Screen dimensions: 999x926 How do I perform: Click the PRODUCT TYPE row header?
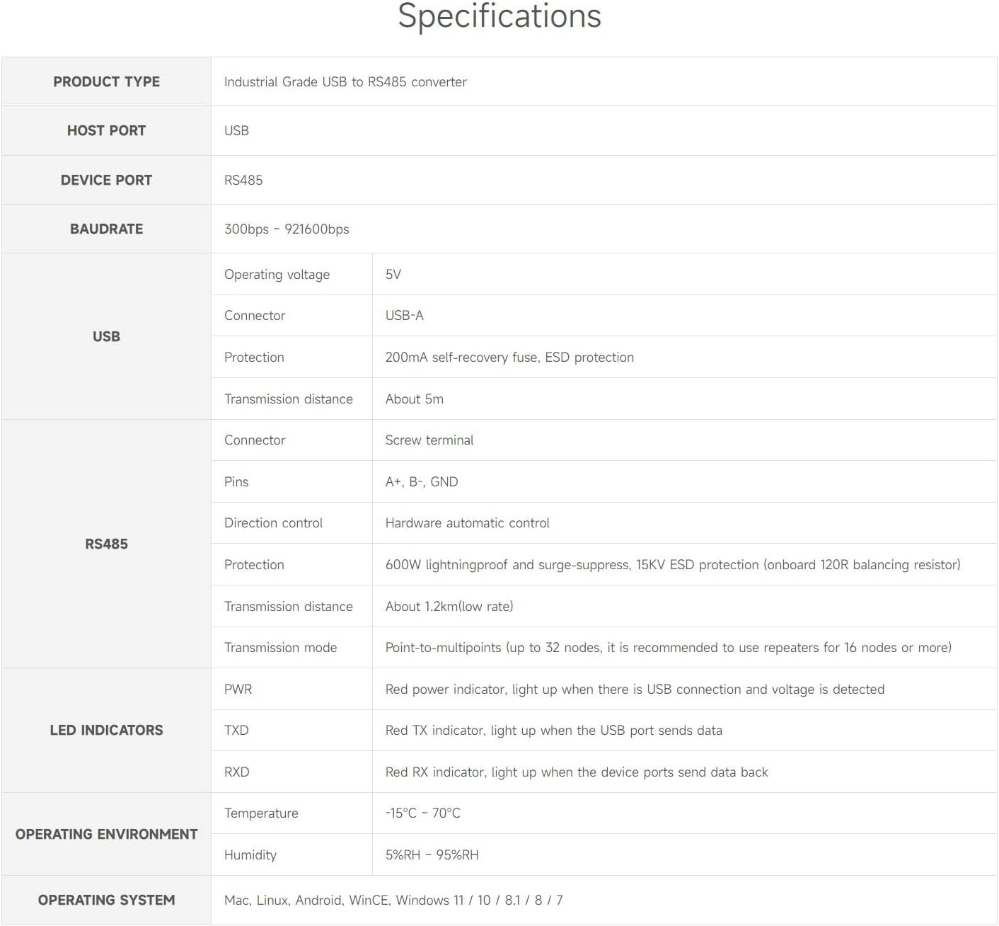click(x=106, y=81)
